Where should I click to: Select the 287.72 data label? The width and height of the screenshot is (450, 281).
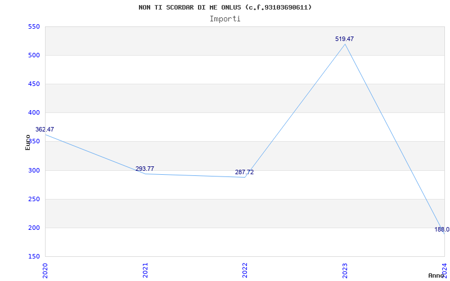[x=244, y=172]
